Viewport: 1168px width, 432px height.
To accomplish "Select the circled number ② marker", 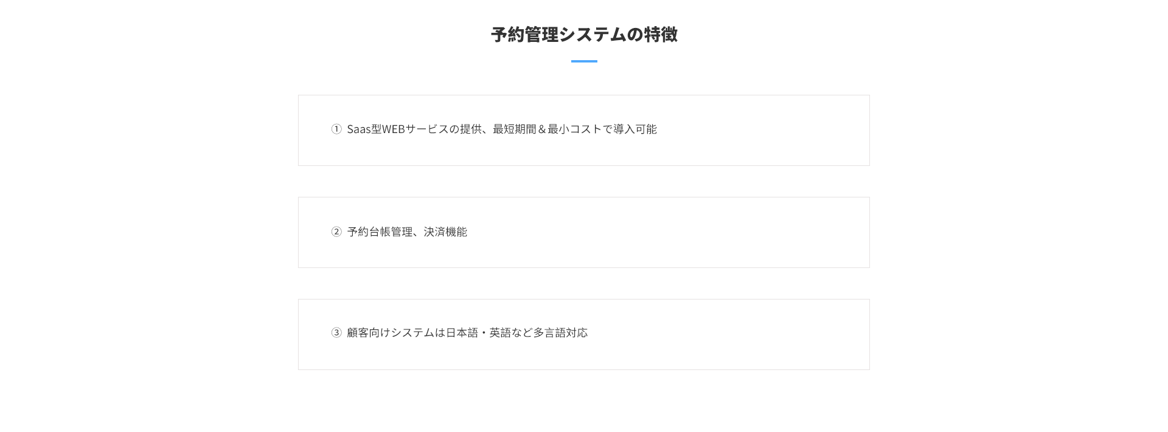I will (336, 231).
